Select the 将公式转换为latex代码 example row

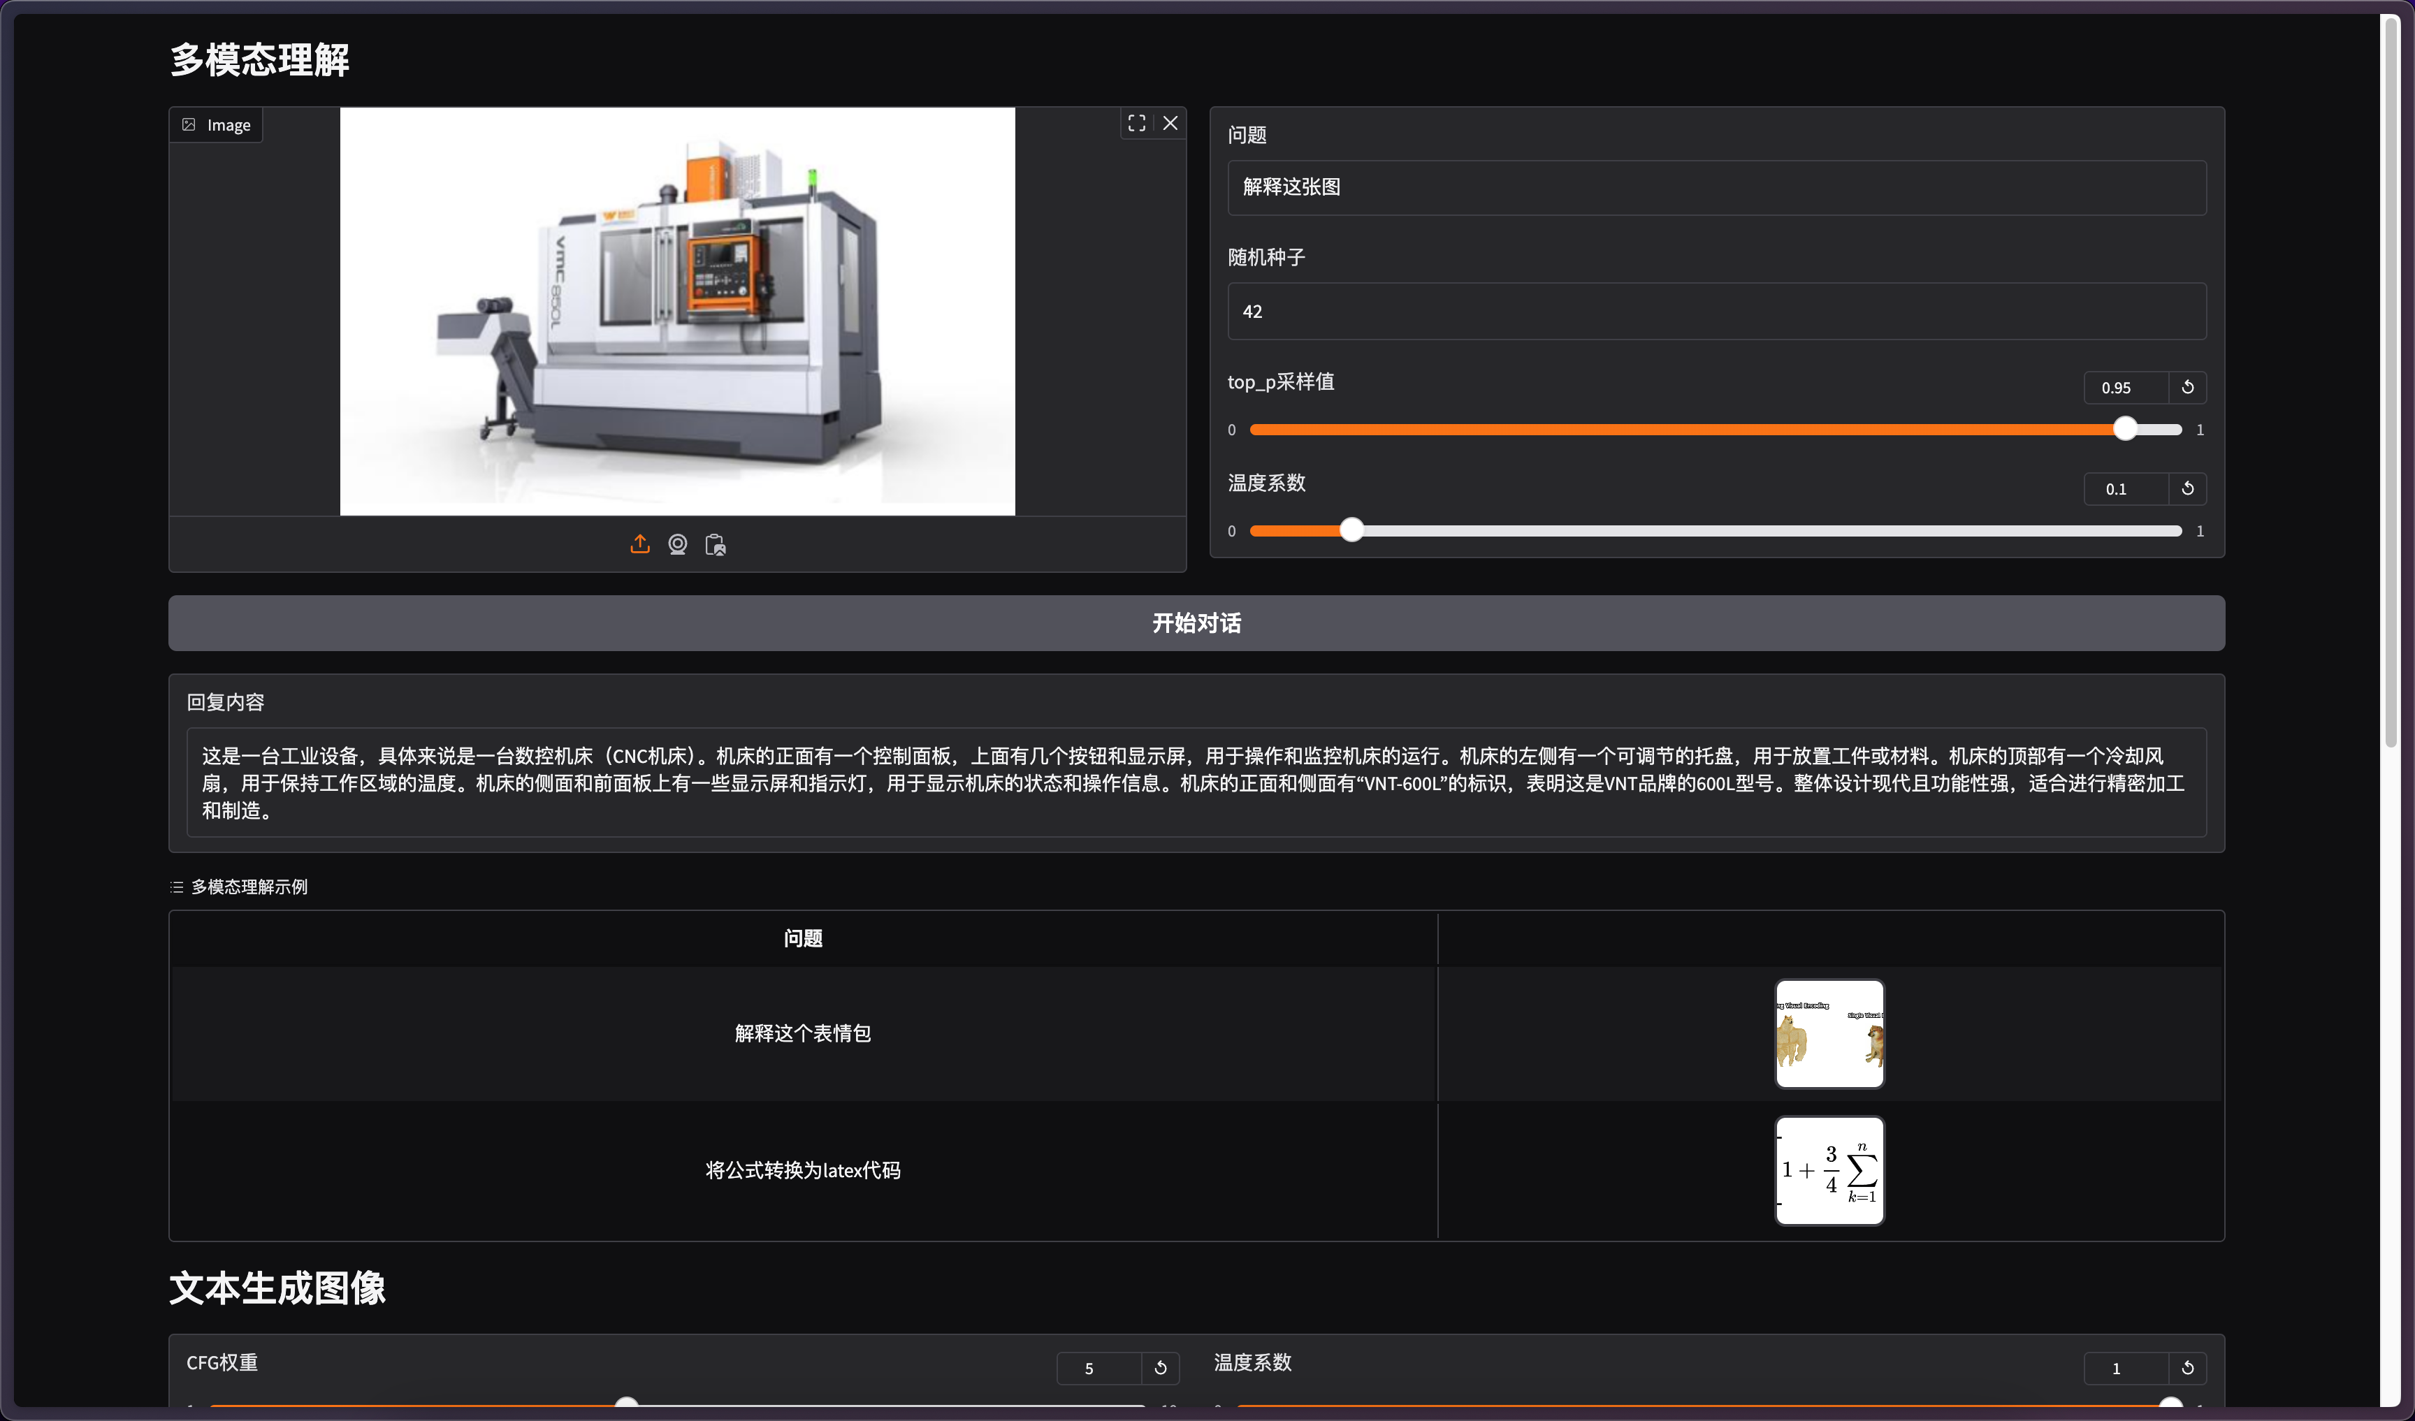(x=802, y=1170)
